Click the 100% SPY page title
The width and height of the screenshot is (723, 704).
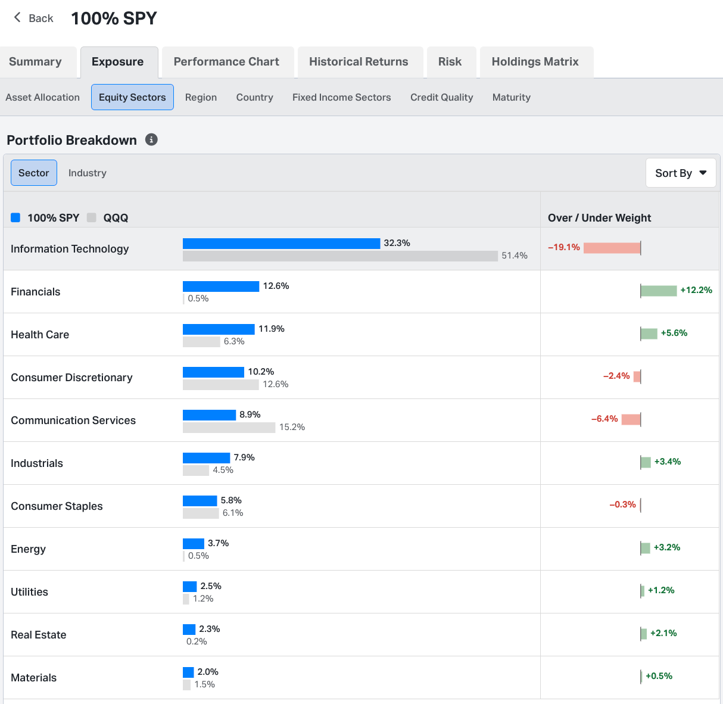(114, 18)
